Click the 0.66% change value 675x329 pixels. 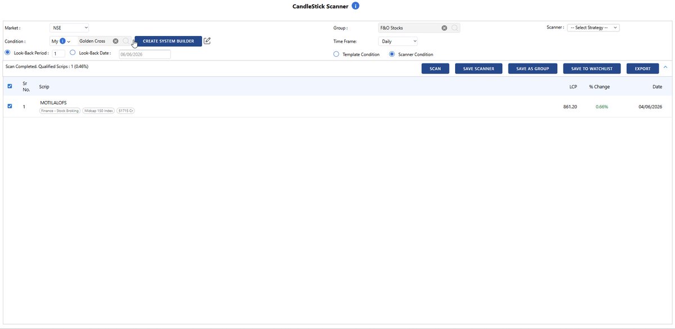(602, 107)
